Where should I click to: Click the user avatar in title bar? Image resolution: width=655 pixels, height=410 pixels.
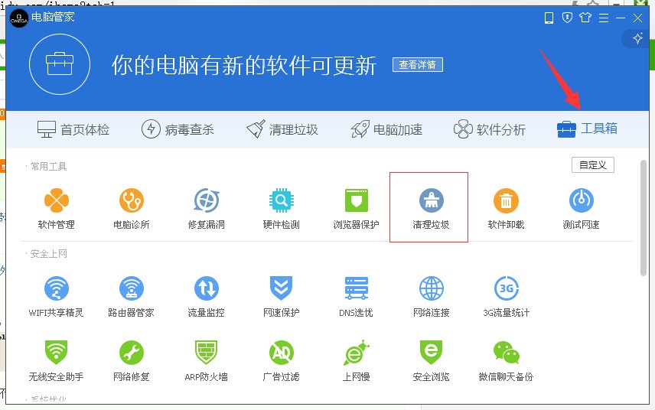19,18
